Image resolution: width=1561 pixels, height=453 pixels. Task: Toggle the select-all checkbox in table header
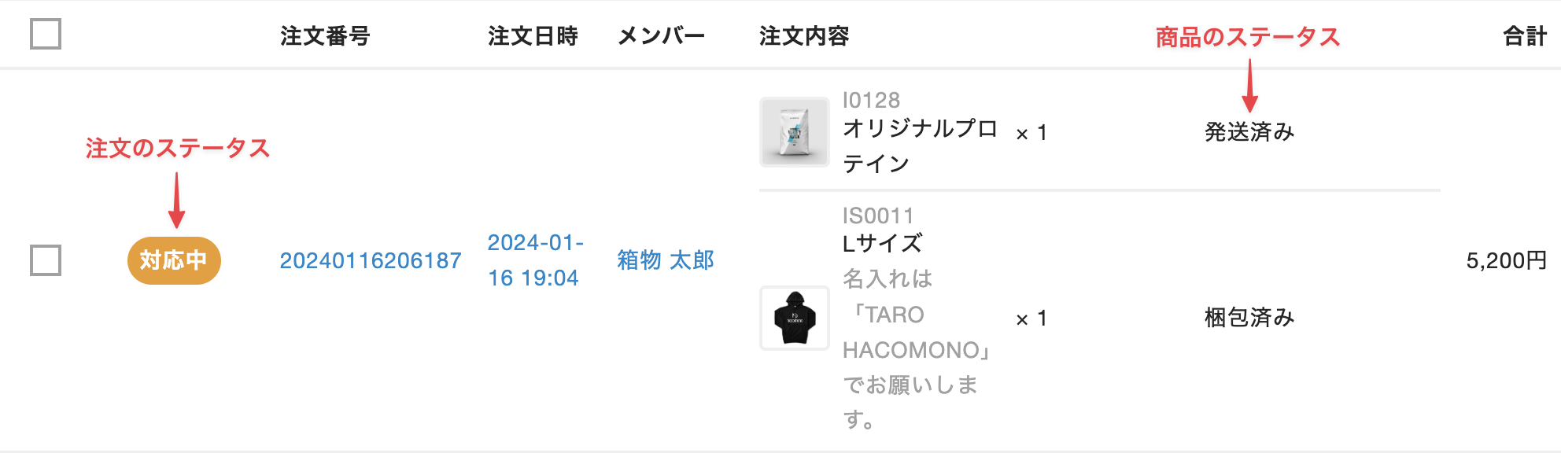click(x=46, y=34)
